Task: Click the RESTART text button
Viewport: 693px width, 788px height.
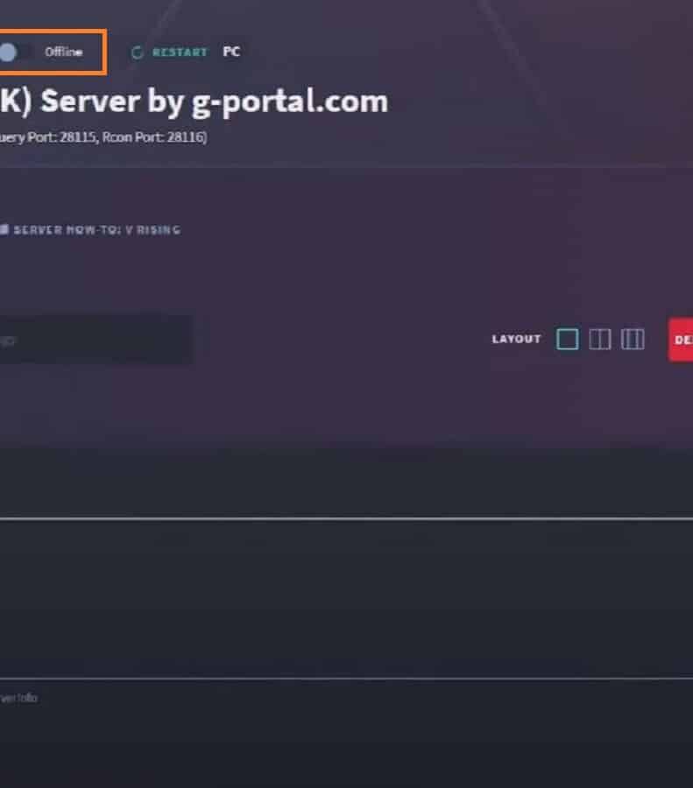Action: click(x=180, y=53)
